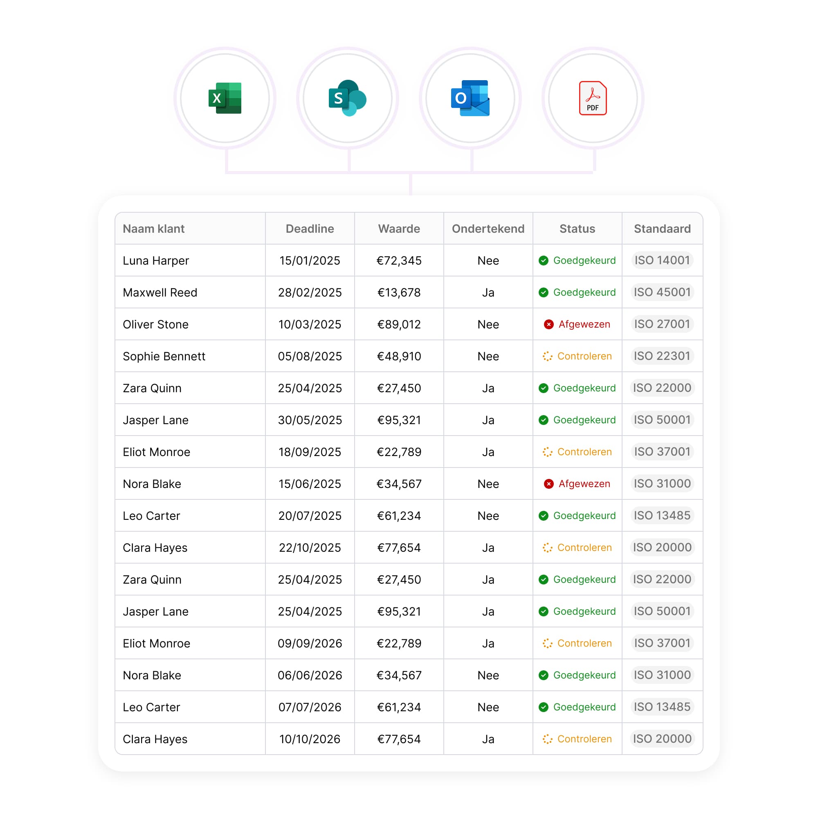The width and height of the screenshot is (818, 818).
Task: Click the ISO 27001 badge
Action: (662, 324)
